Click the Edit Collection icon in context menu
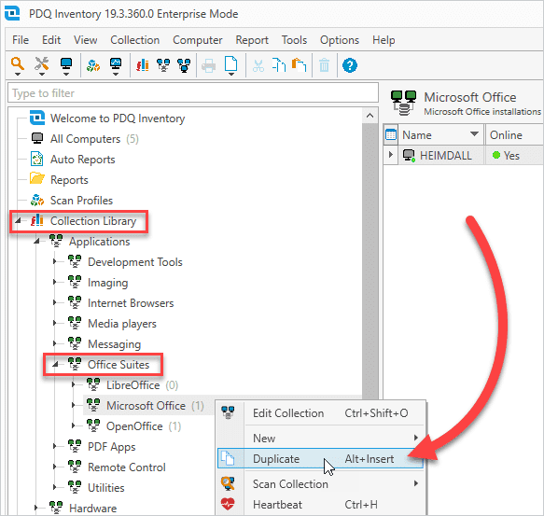 (x=228, y=412)
